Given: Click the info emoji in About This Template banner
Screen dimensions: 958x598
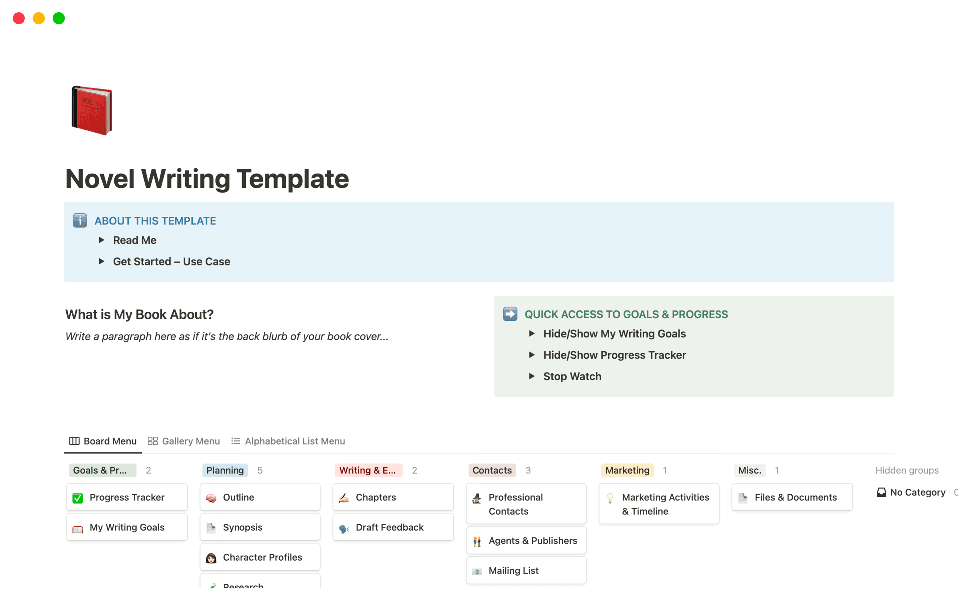Looking at the screenshot, I should pos(80,220).
